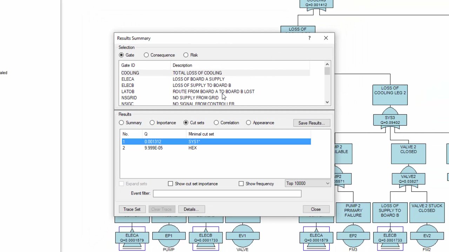Select the VALVE 2 STUCK CLOSED box
Viewport: 449px width, 252px height.
point(427,212)
